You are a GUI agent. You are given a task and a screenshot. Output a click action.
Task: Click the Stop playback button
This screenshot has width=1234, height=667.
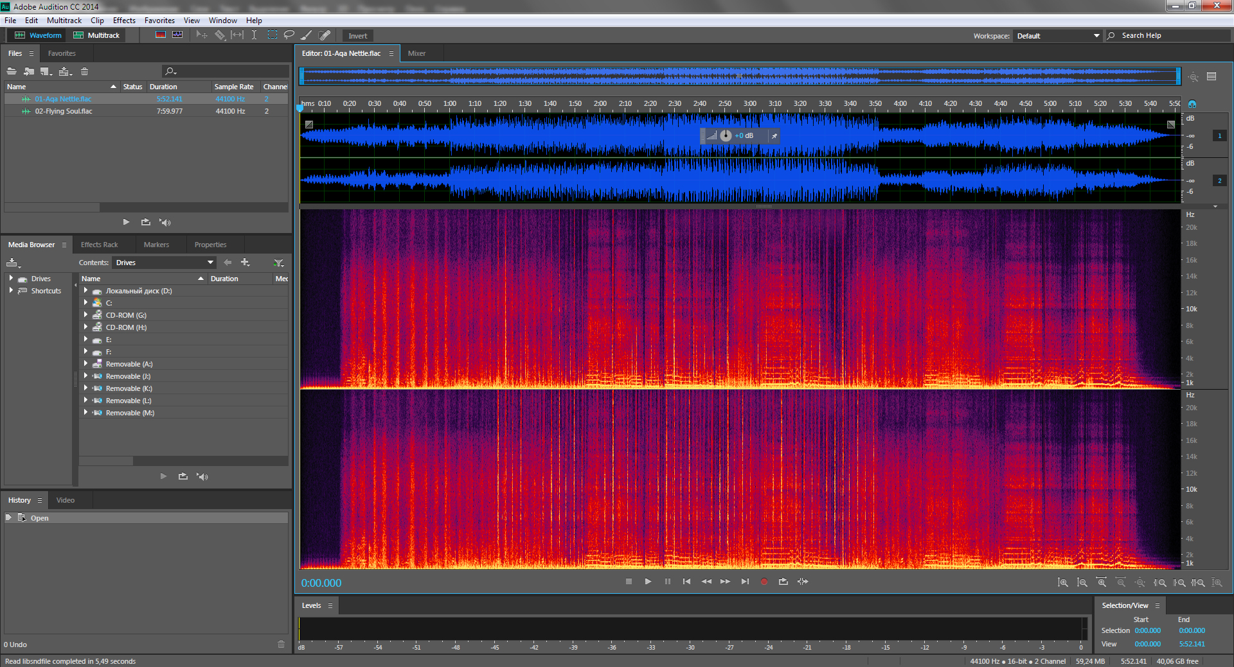[629, 582]
